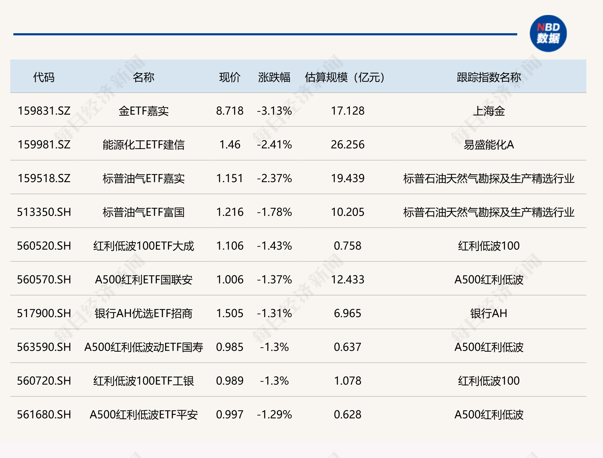Click the price 1.216
This screenshot has height=458, width=603.
[x=230, y=212]
